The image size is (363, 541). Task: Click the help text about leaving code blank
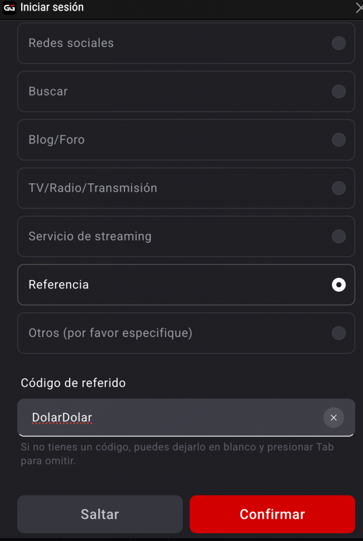pyautogui.click(x=177, y=453)
